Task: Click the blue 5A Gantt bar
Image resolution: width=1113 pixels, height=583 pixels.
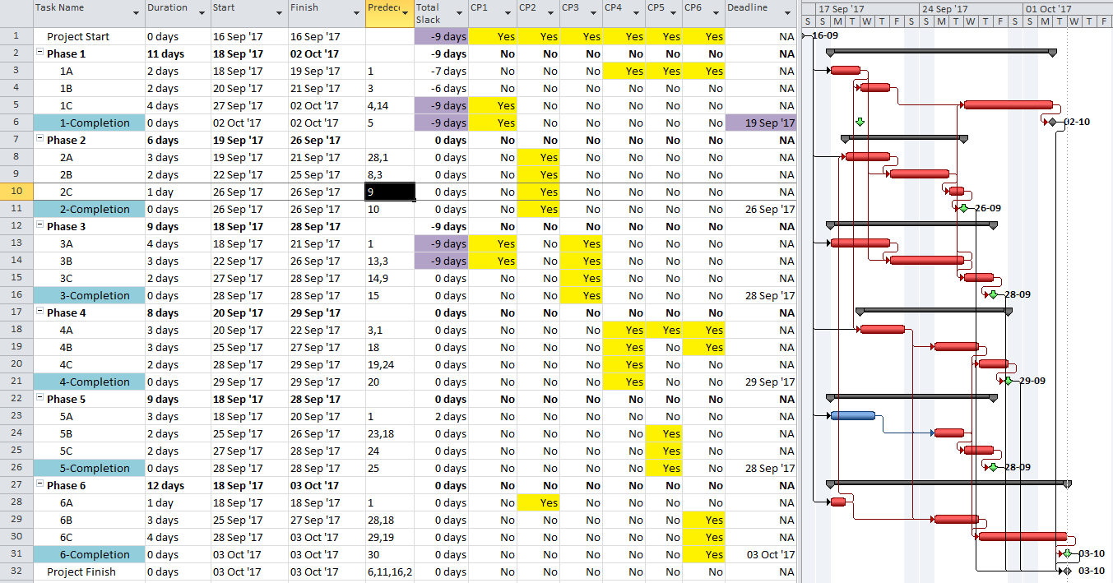Action: coord(852,415)
